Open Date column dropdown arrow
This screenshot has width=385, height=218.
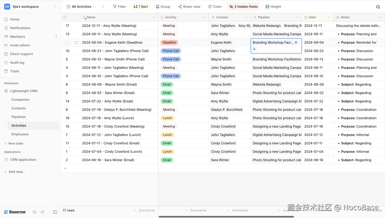pyautogui.click(x=329, y=17)
